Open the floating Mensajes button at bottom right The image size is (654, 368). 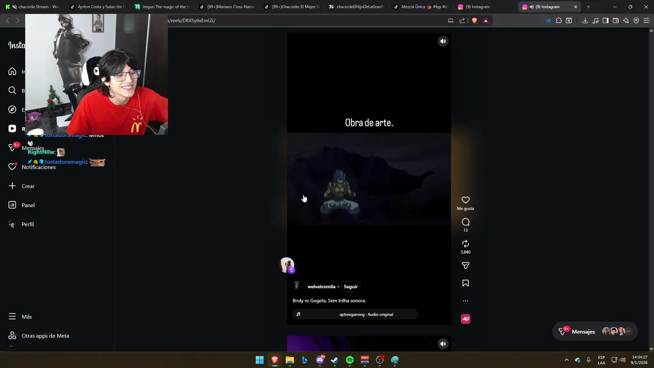pos(595,331)
